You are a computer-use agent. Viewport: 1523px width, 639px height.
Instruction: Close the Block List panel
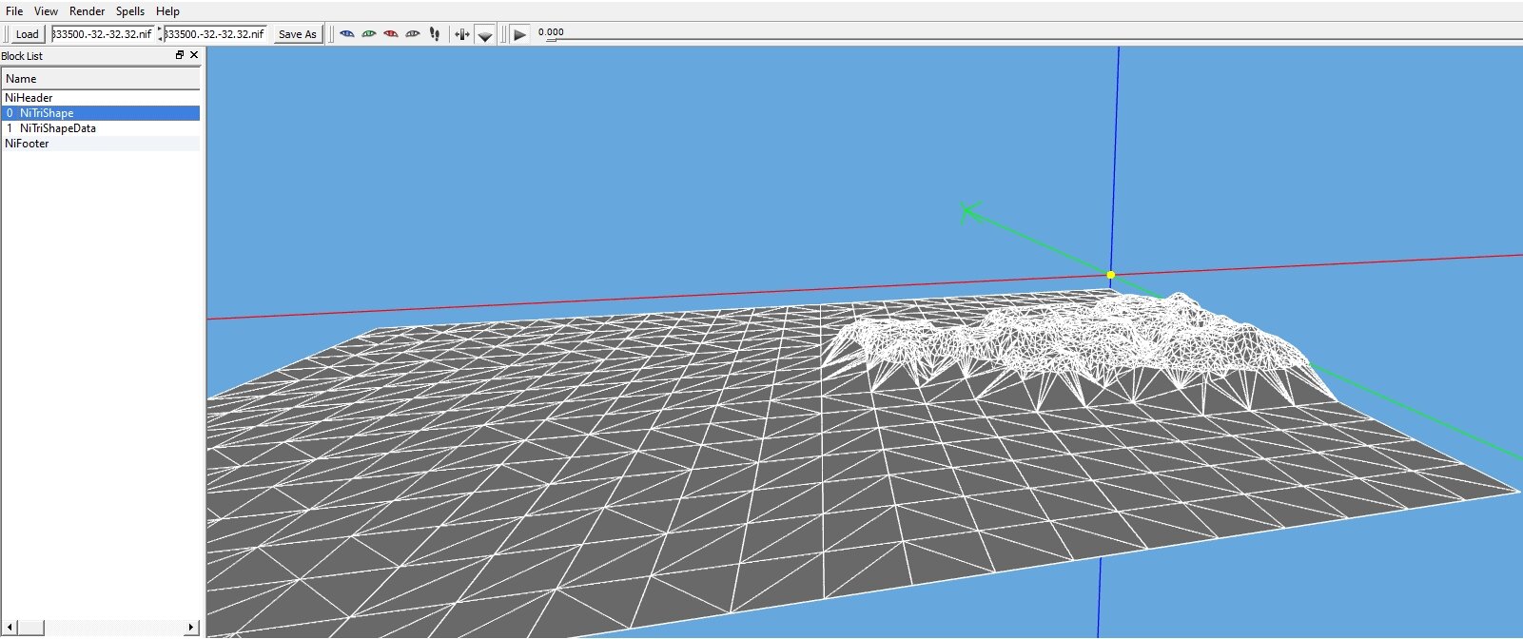[194, 55]
